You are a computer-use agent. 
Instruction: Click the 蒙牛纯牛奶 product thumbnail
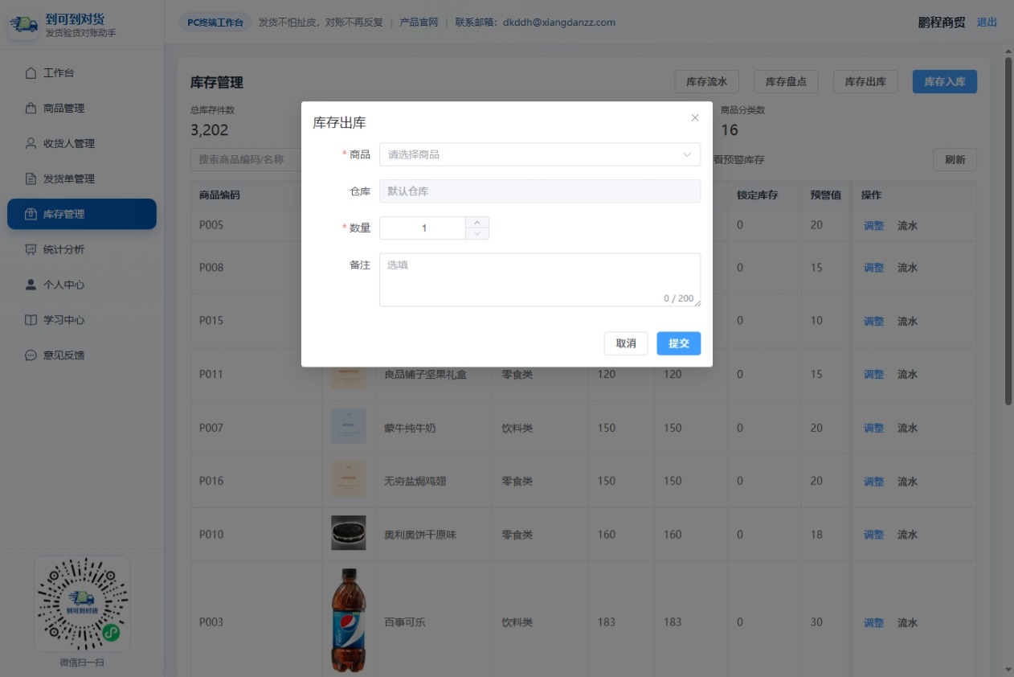click(x=349, y=426)
